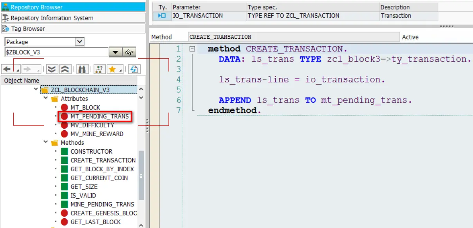Place the cursor on ls_trans-line assignment line
Viewport: 473px width, 228px height.
click(302, 80)
